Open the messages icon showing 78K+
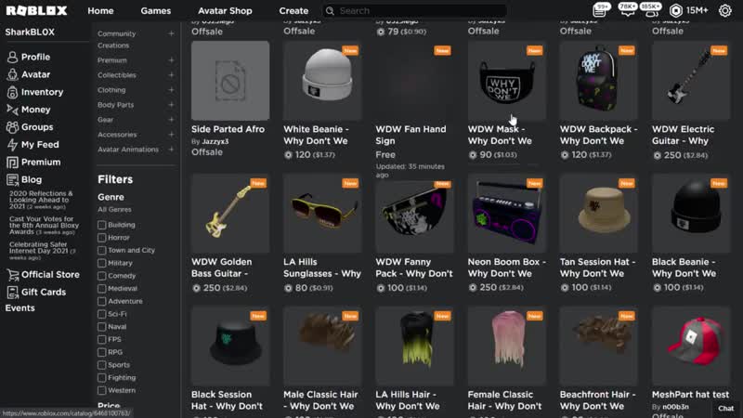Viewport: 743px width, 418px height. [627, 10]
